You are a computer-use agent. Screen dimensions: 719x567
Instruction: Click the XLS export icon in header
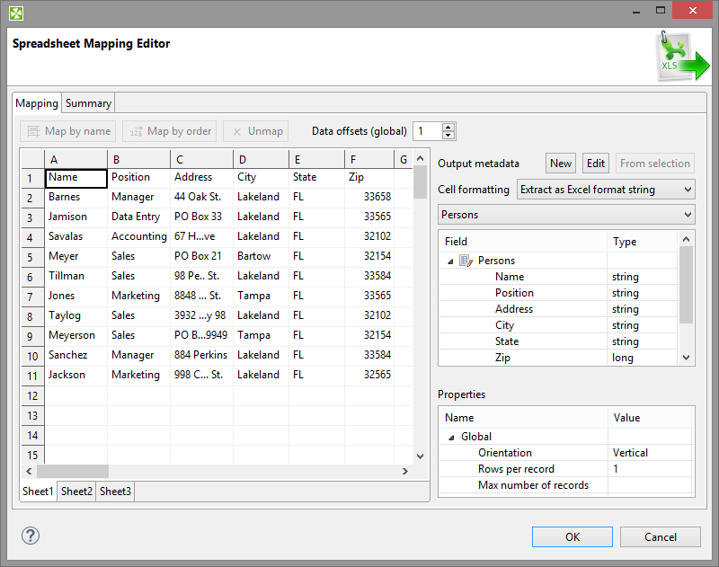point(684,58)
